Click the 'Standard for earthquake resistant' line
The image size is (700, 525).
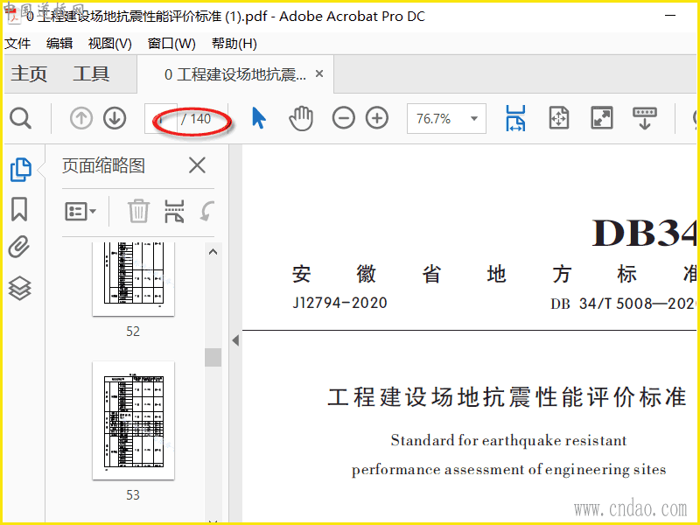509,441
